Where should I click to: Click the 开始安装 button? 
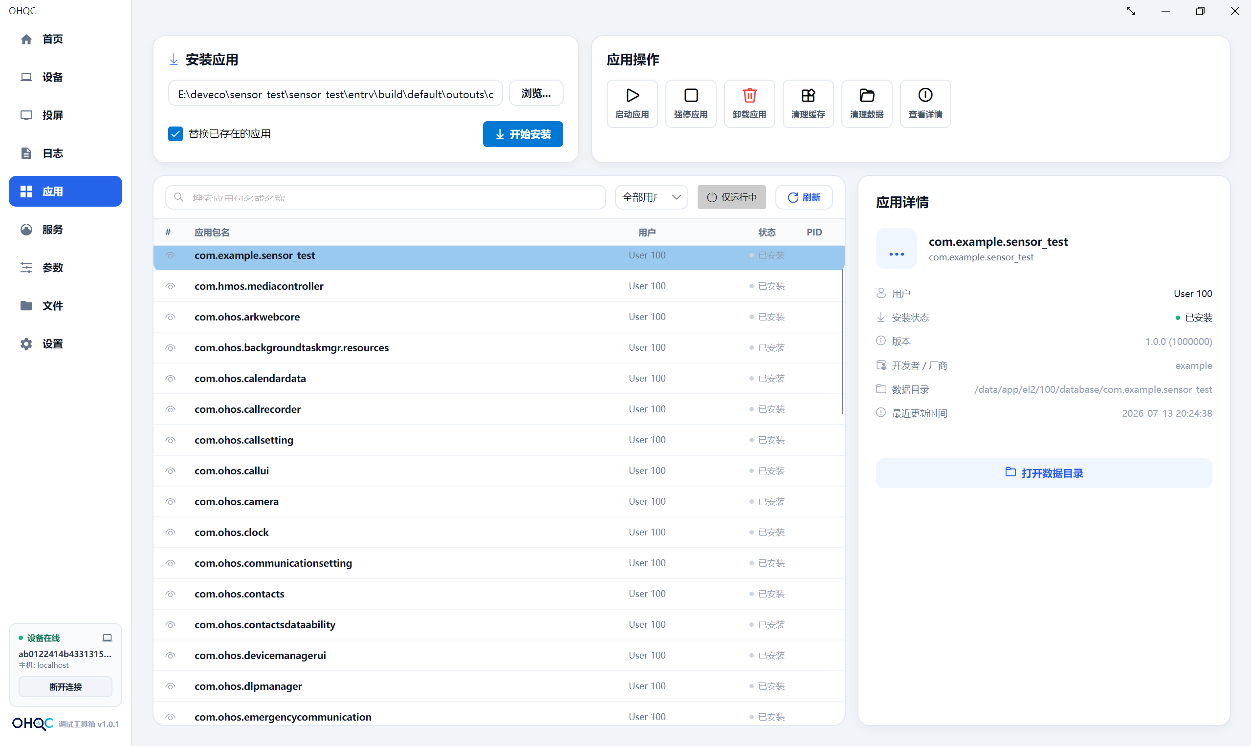click(523, 134)
